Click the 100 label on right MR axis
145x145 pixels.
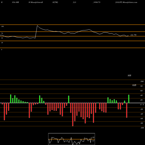(x=142, y=81)
